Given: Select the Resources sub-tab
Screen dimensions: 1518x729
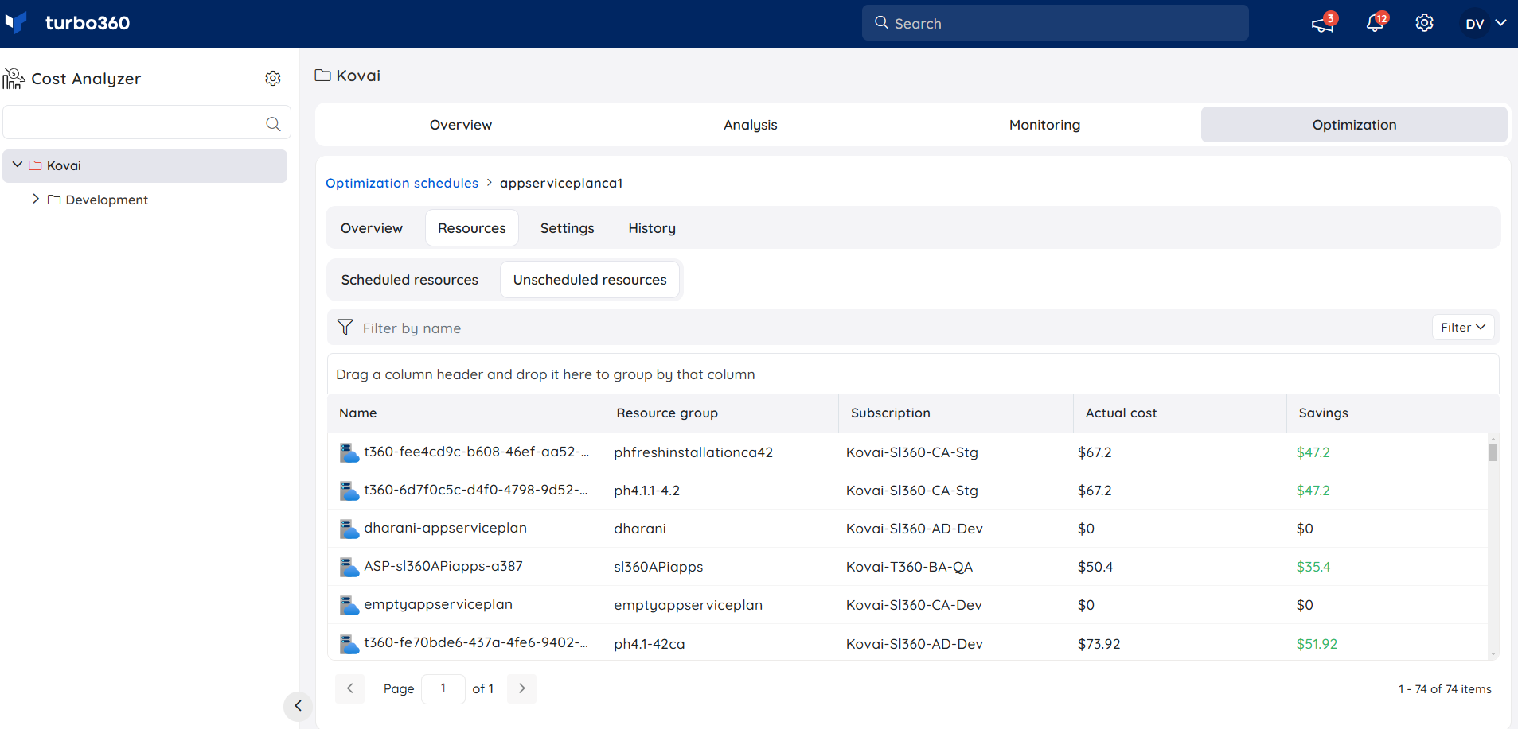Looking at the screenshot, I should pyautogui.click(x=472, y=228).
